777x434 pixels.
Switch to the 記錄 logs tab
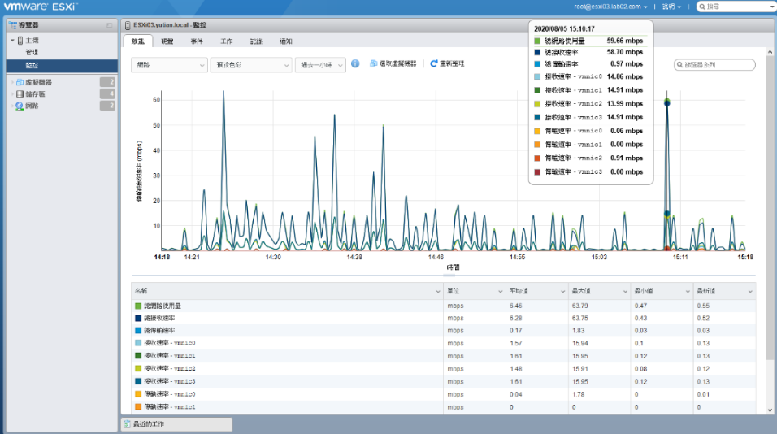(x=256, y=41)
